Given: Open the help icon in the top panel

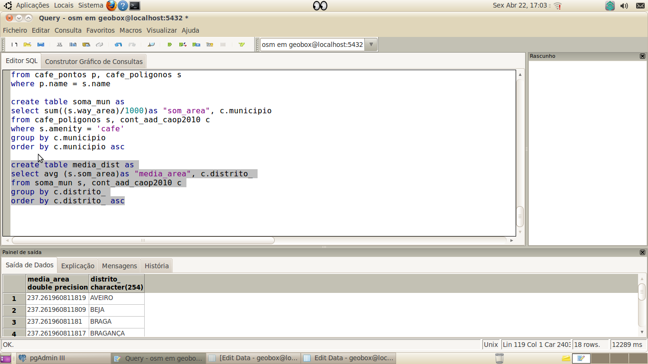Looking at the screenshot, I should pyautogui.click(x=123, y=6).
